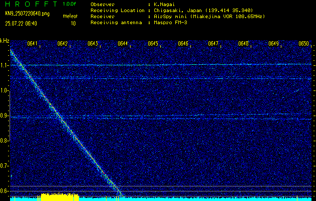This screenshot has height=201, width=316.
Task: Click the Receiving antenna label
Action: [116, 23]
